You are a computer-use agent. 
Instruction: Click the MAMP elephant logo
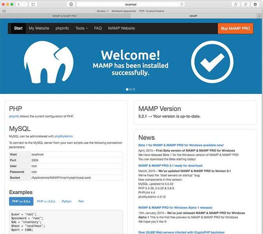(x=49, y=62)
